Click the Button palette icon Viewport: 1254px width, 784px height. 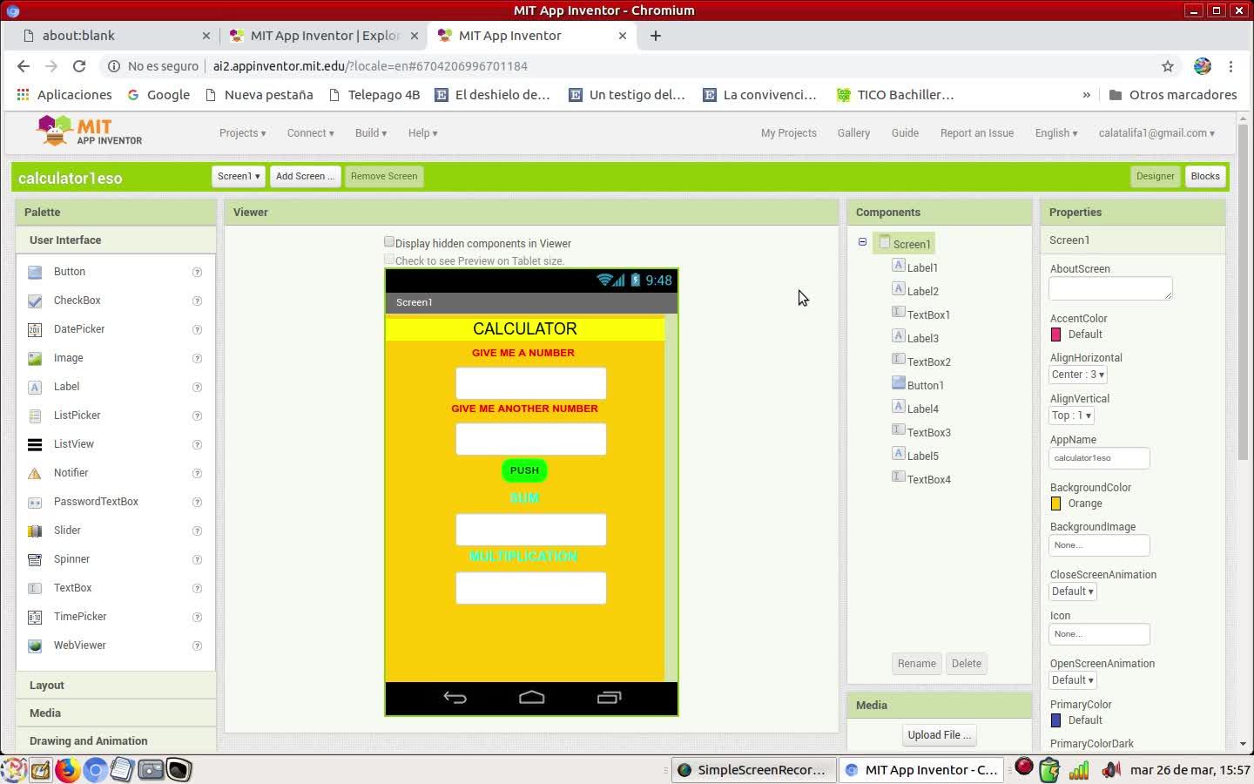click(x=35, y=272)
